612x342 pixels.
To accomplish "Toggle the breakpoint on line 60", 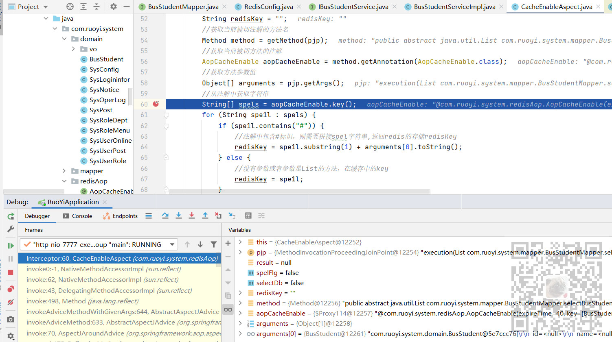I will pos(156,104).
